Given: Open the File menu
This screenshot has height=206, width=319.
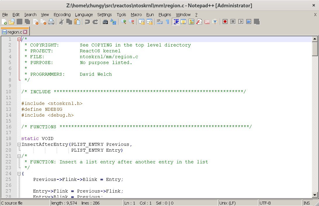Looking at the screenshot, I should click(5, 15).
